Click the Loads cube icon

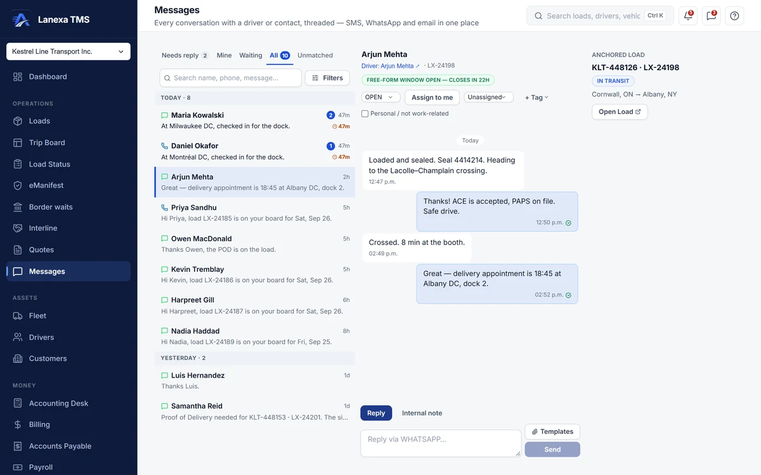(x=18, y=121)
